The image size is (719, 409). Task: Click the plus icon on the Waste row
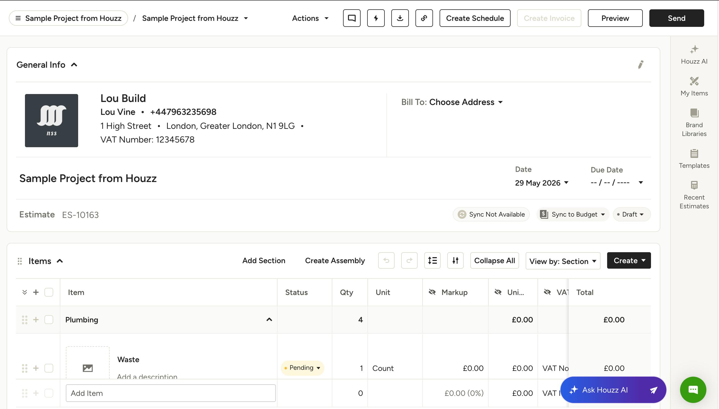tap(36, 368)
